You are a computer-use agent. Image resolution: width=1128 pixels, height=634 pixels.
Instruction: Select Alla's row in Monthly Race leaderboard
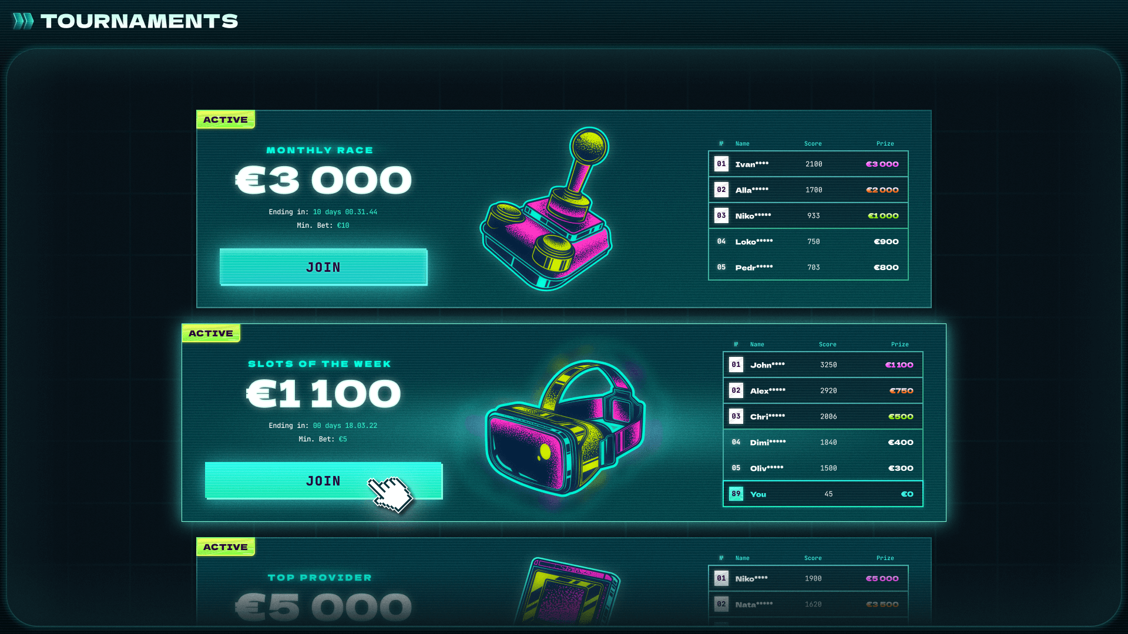[x=808, y=190]
